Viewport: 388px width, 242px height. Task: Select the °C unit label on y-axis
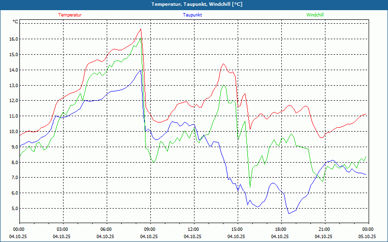pyautogui.click(x=15, y=22)
